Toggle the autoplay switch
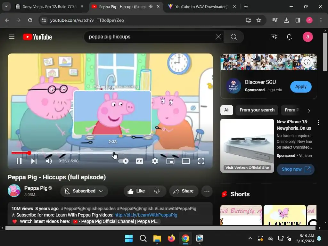 123,161
